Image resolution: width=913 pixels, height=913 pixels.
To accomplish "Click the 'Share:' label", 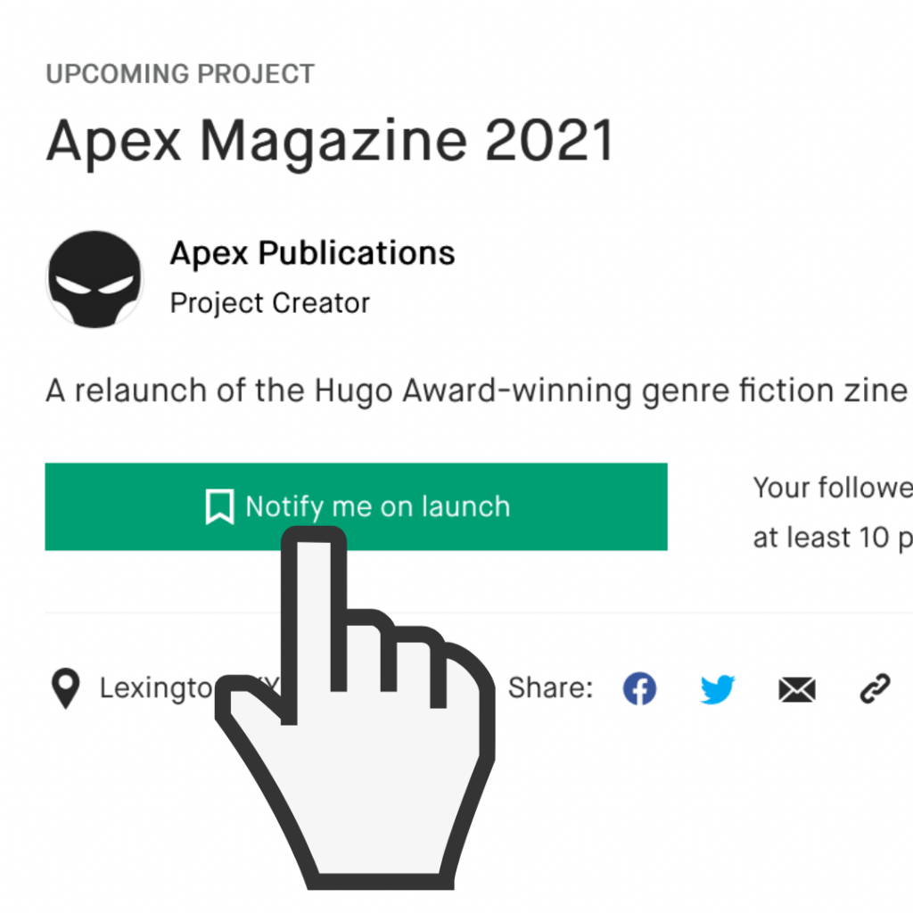I will (550, 687).
